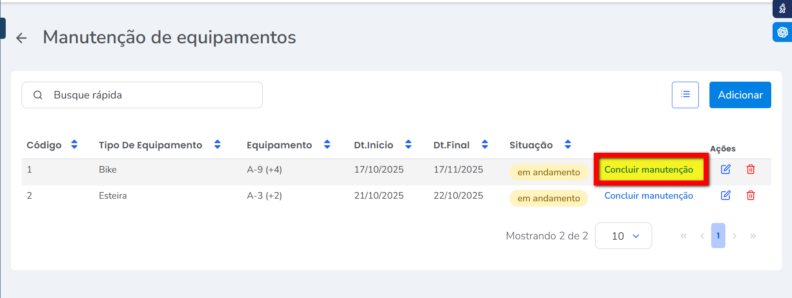This screenshot has height=298, width=792.
Task: Sort table by Dt.Final column
Action: coord(485,144)
